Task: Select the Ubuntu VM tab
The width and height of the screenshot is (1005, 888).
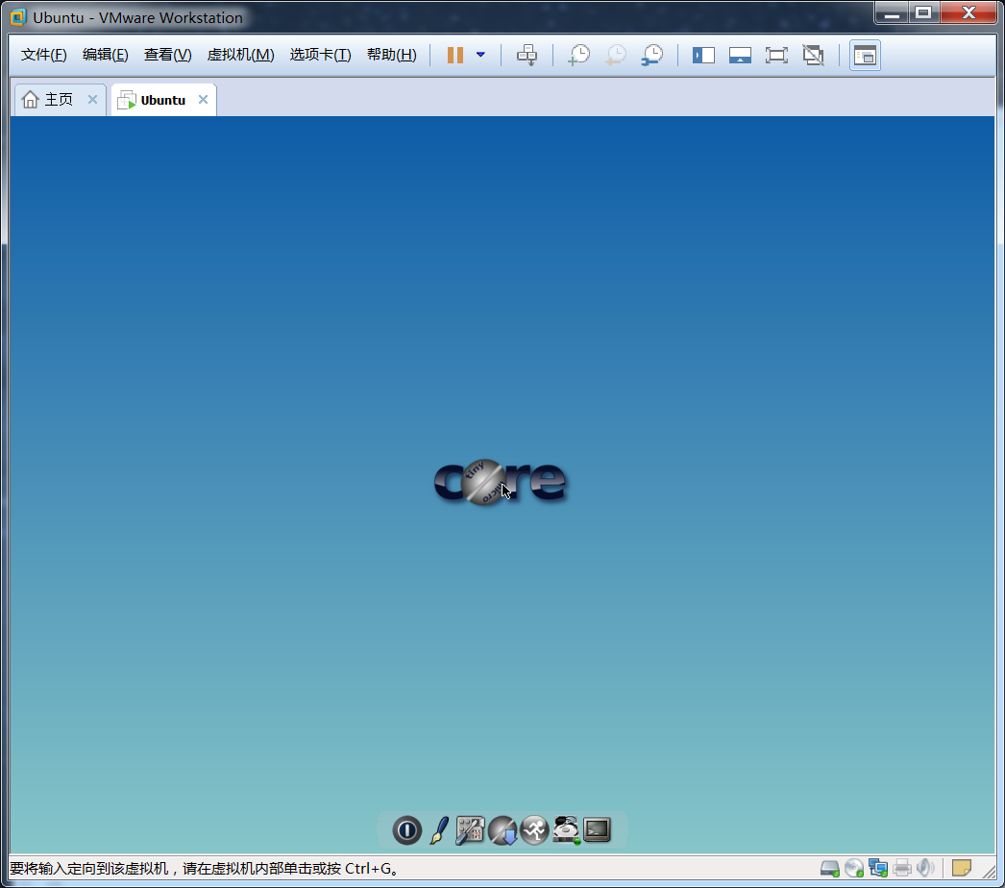Action: pyautogui.click(x=163, y=100)
